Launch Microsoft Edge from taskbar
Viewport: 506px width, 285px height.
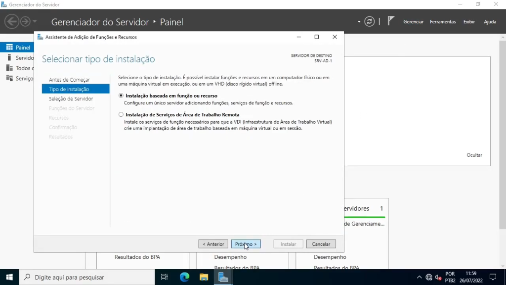tap(184, 277)
